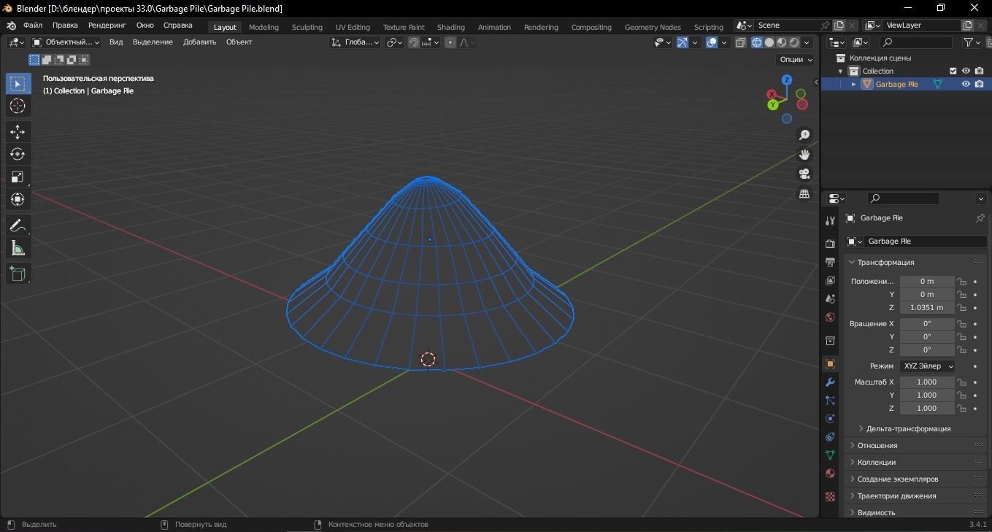Viewport: 992px width, 532px height.
Task: Click the blue Z axis gizmo handle
Action: click(787, 80)
